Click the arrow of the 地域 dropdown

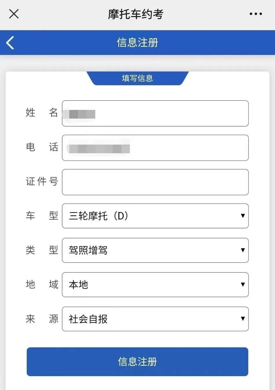[243, 285]
